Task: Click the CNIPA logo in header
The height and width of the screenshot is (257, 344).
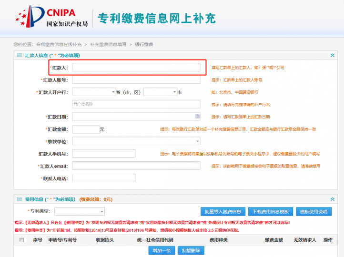Action: (x=52, y=17)
